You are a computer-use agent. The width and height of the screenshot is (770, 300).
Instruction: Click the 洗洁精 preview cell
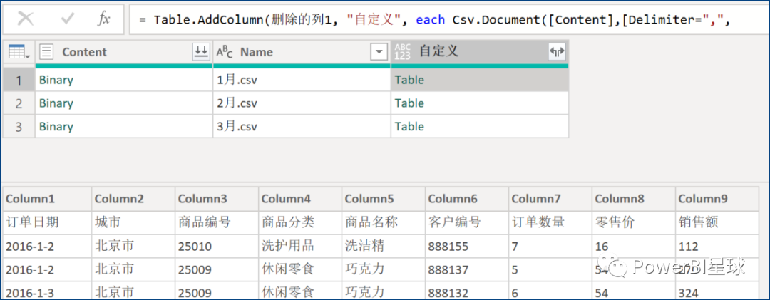384,246
